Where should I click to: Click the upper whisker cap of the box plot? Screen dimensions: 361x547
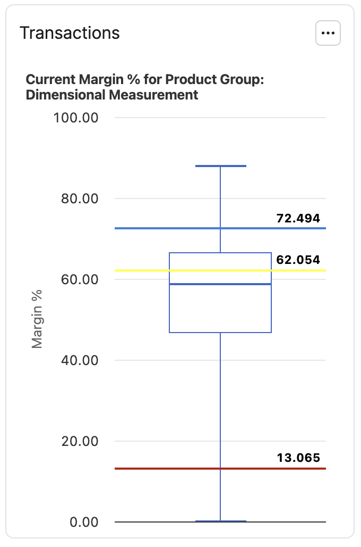(220, 166)
